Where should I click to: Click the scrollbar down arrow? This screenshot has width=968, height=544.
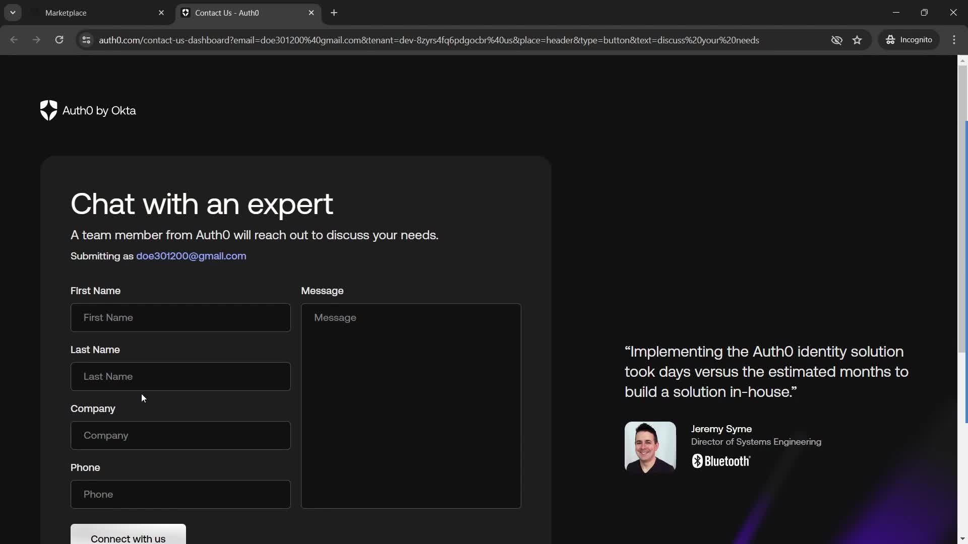(x=962, y=539)
